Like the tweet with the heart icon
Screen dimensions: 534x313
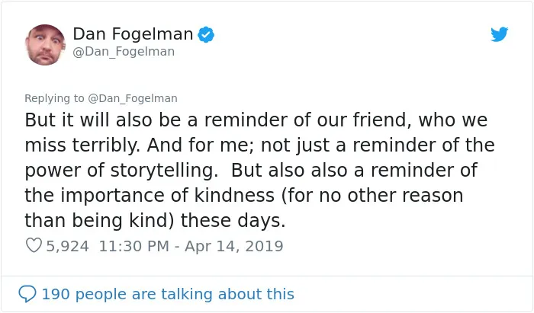click(34, 245)
